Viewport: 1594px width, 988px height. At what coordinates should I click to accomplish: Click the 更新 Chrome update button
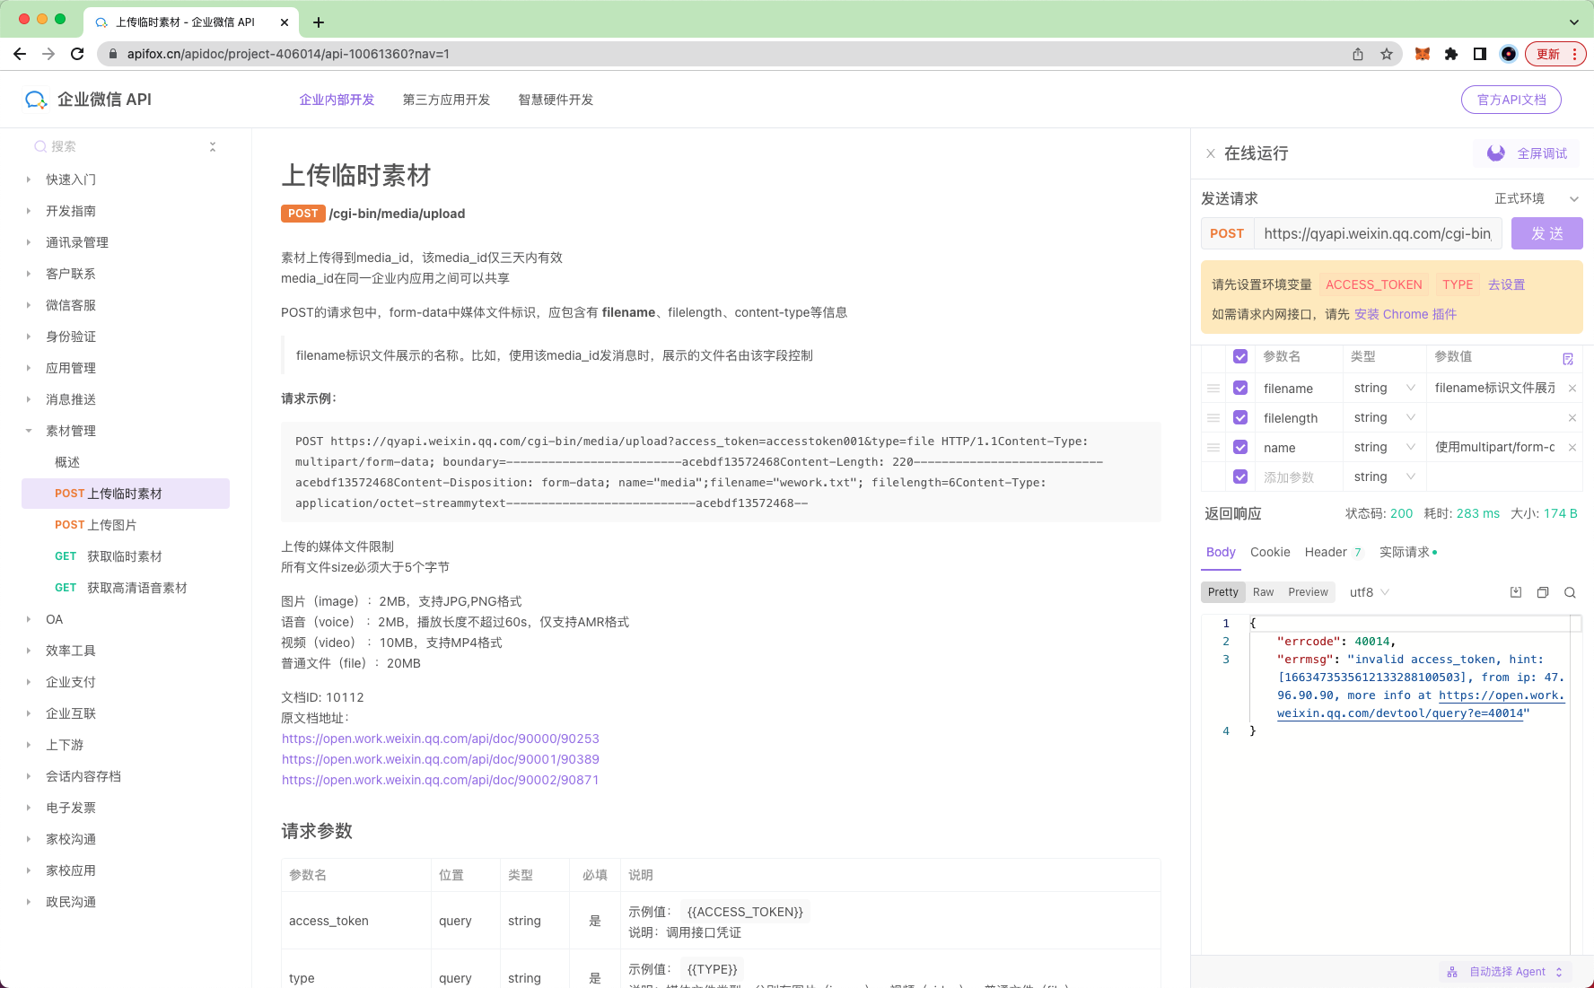(1555, 54)
